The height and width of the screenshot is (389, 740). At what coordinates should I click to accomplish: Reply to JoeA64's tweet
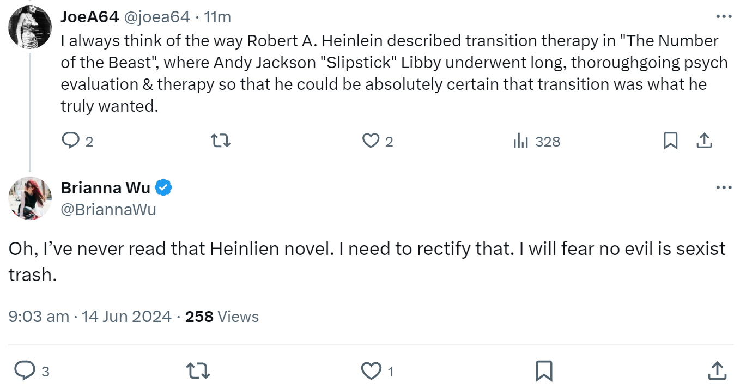(71, 142)
